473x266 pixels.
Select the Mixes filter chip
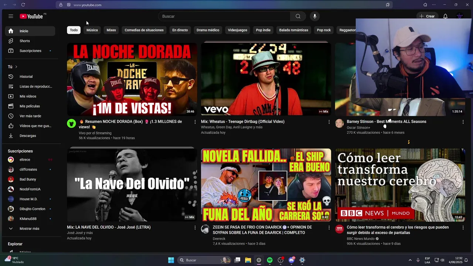(111, 30)
